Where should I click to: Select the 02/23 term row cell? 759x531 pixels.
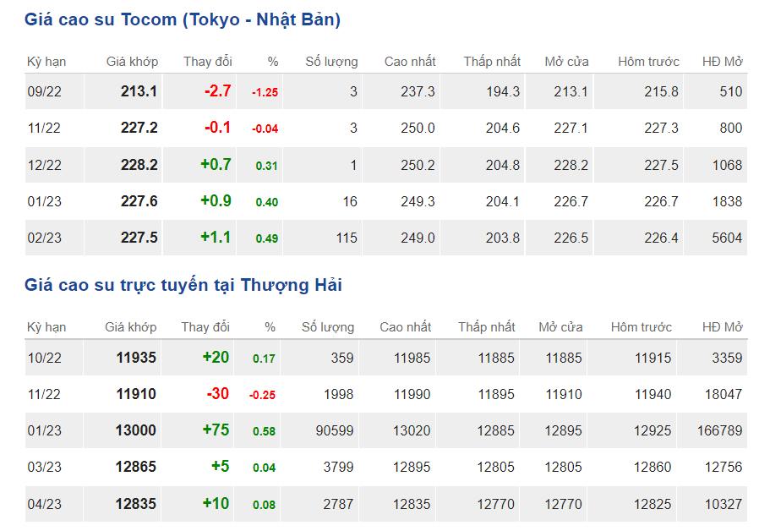(44, 238)
